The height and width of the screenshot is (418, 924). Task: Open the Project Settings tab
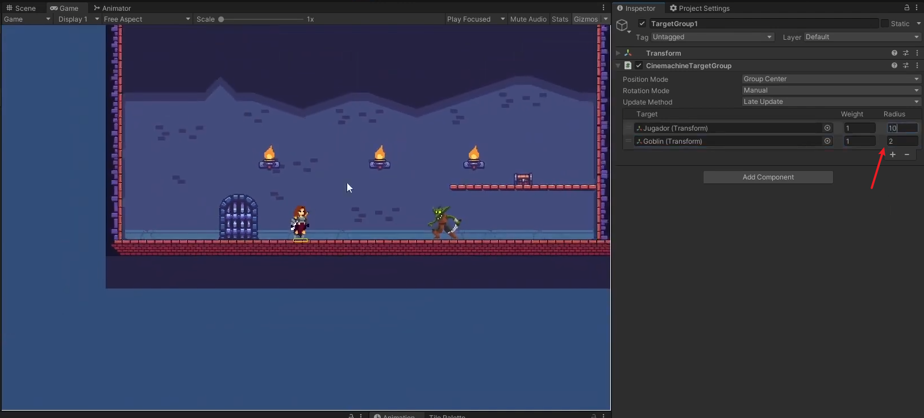[x=700, y=8]
